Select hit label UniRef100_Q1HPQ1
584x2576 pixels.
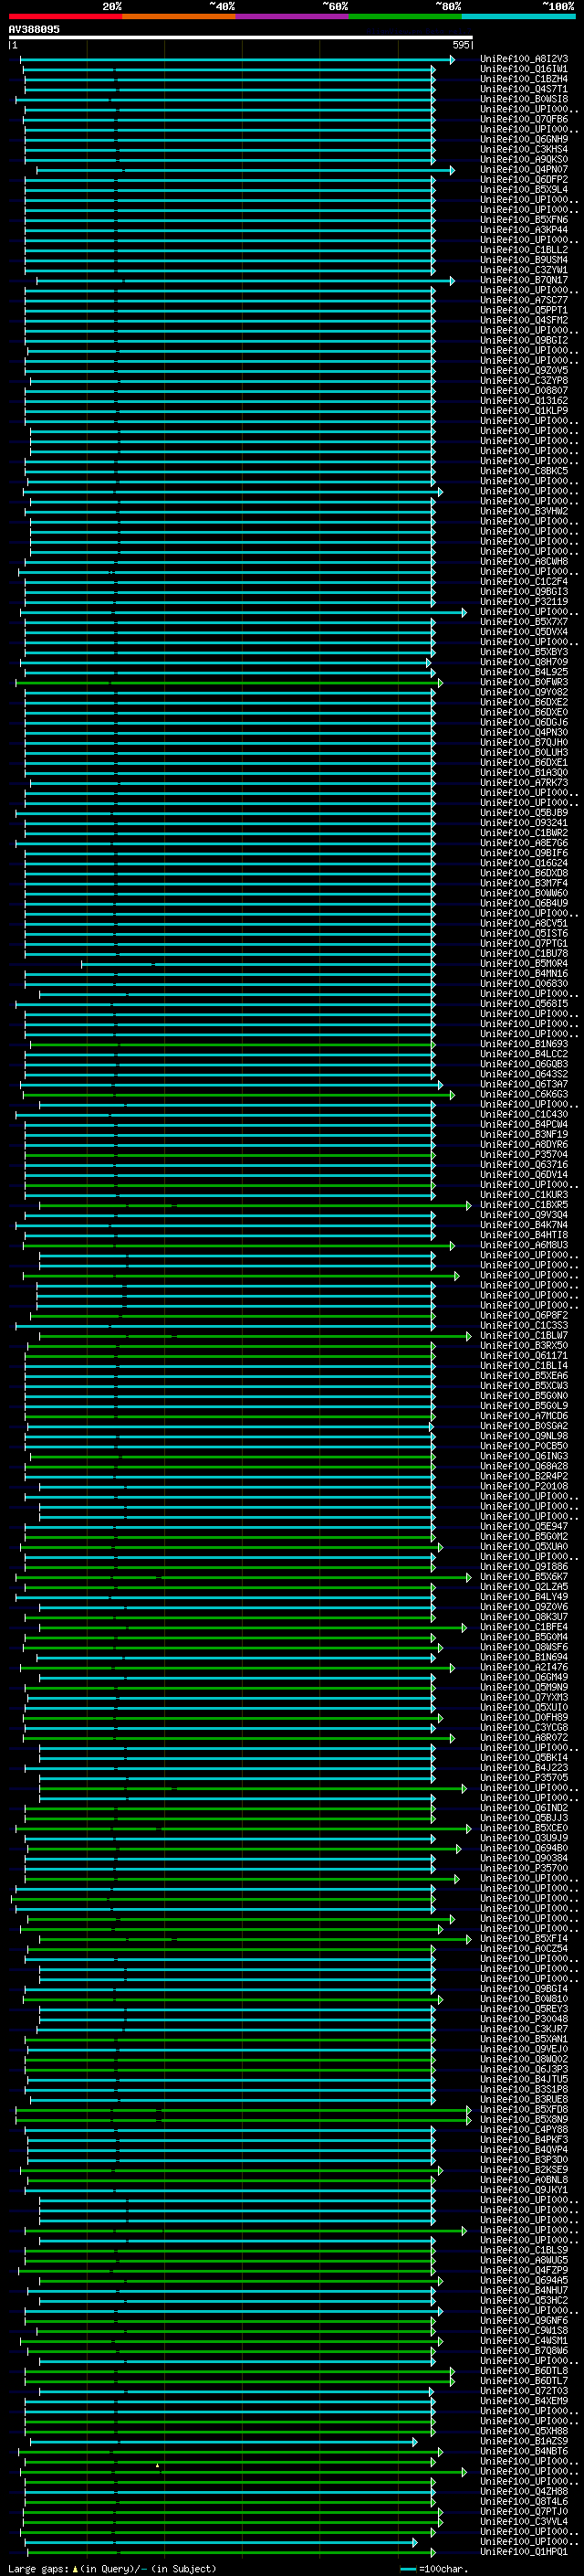tap(524, 2551)
